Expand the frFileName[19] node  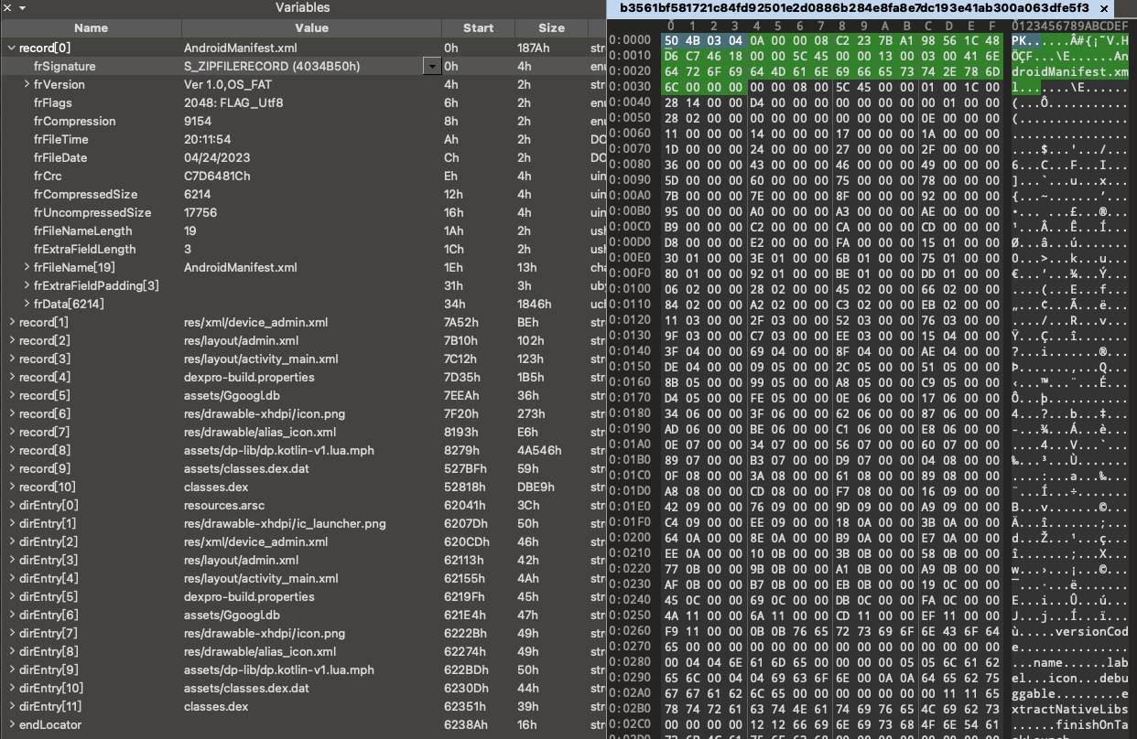[x=27, y=267]
